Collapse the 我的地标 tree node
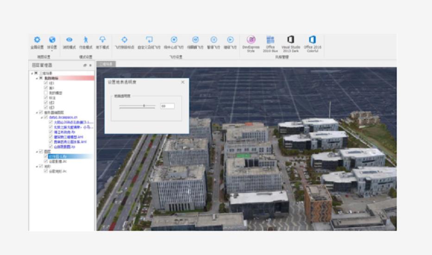The width and height of the screenshot is (432, 255). (x=37, y=78)
